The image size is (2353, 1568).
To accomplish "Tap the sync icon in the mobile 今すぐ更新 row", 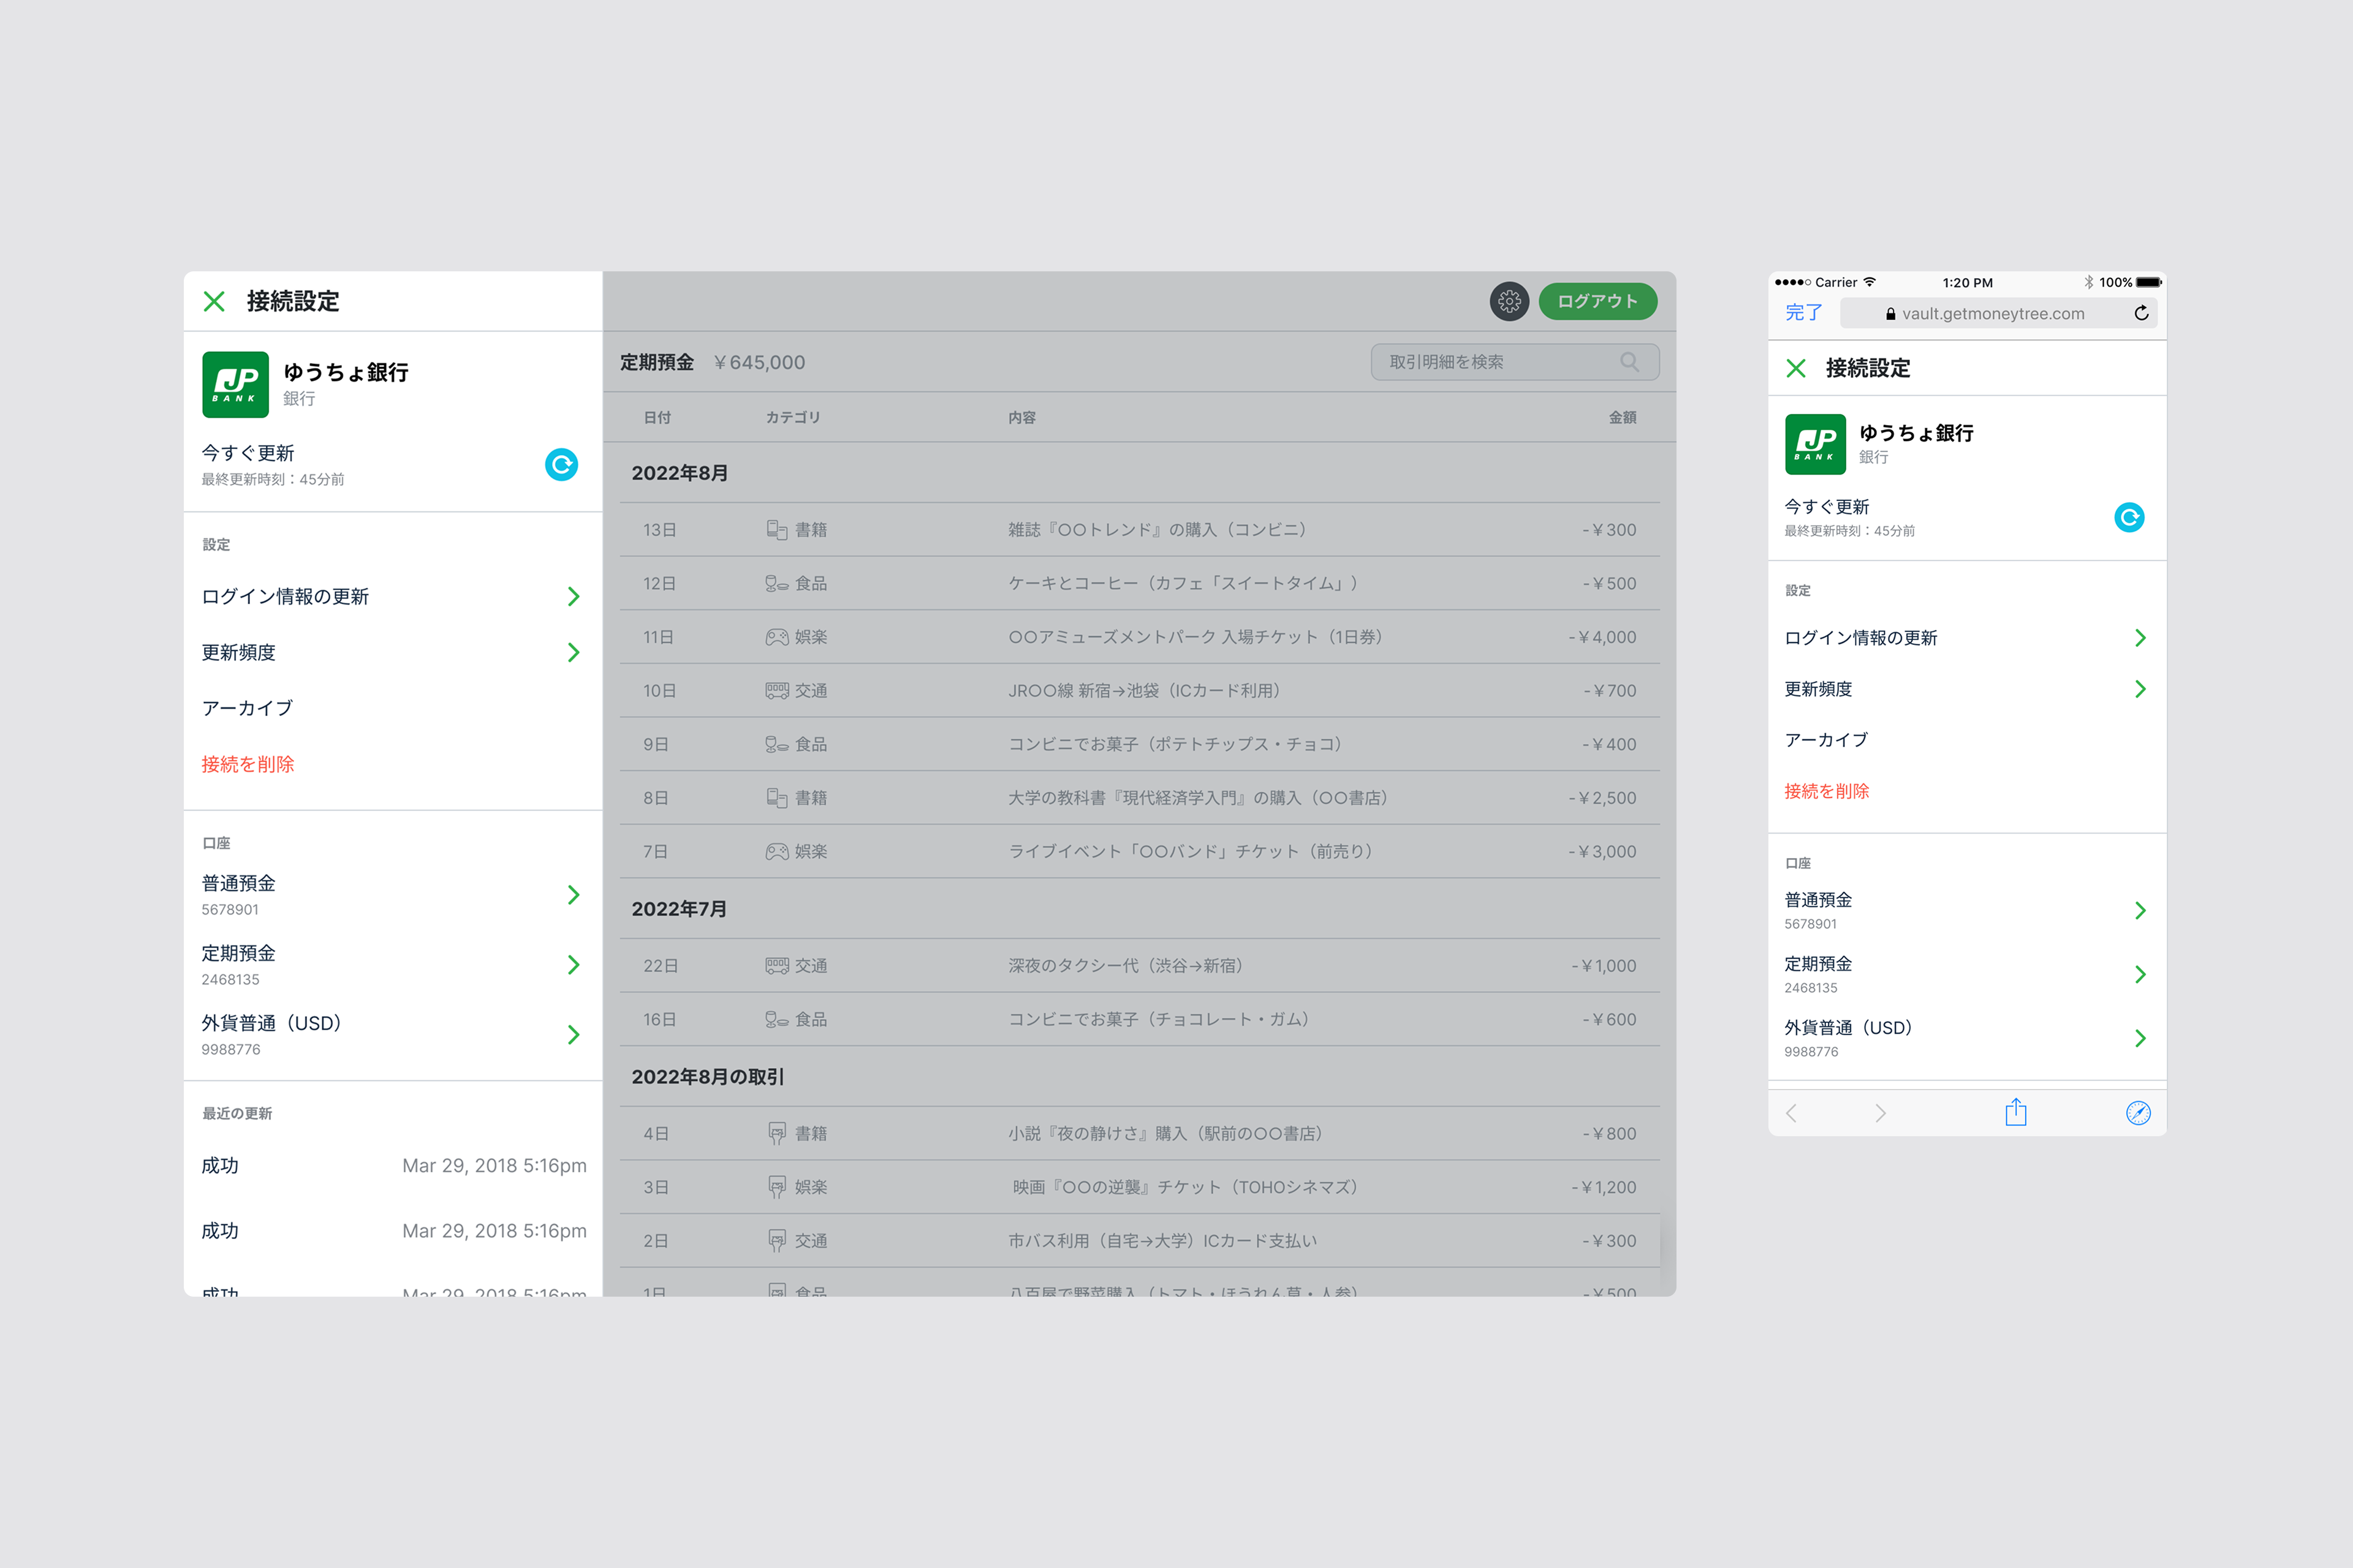I will (x=2130, y=517).
